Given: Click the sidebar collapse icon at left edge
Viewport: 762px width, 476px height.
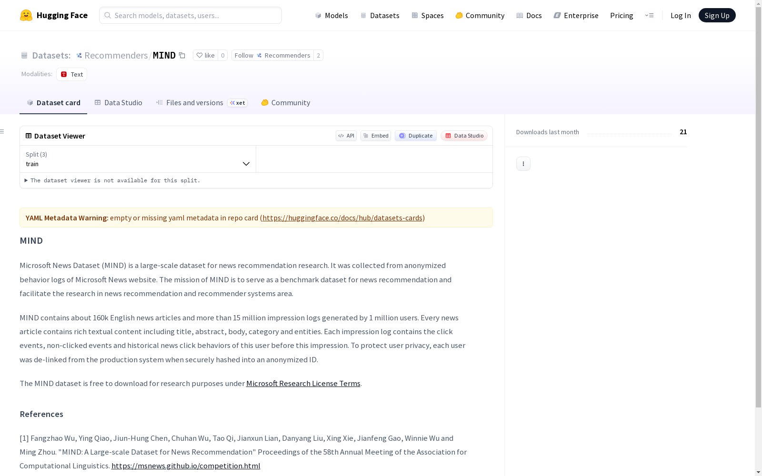Looking at the screenshot, I should point(2,131).
